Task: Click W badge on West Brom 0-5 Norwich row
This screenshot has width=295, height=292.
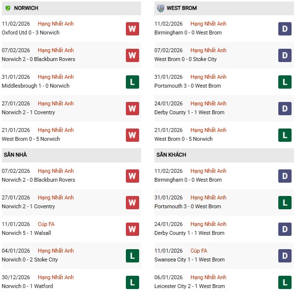Action: [x=132, y=135]
